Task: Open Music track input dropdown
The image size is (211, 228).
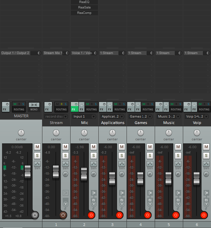Action: pyautogui.click(x=169, y=117)
